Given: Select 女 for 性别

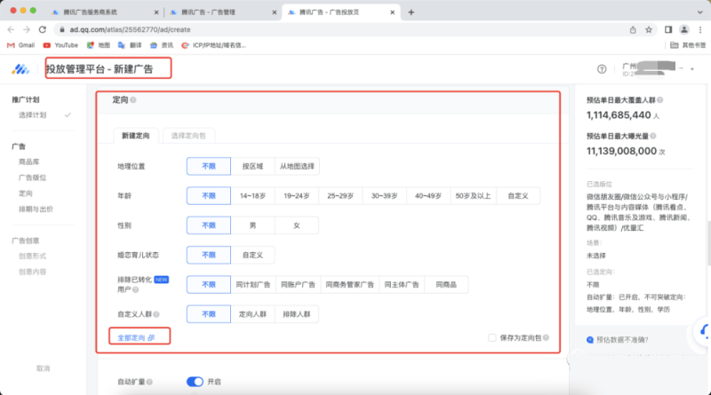Looking at the screenshot, I should [297, 225].
